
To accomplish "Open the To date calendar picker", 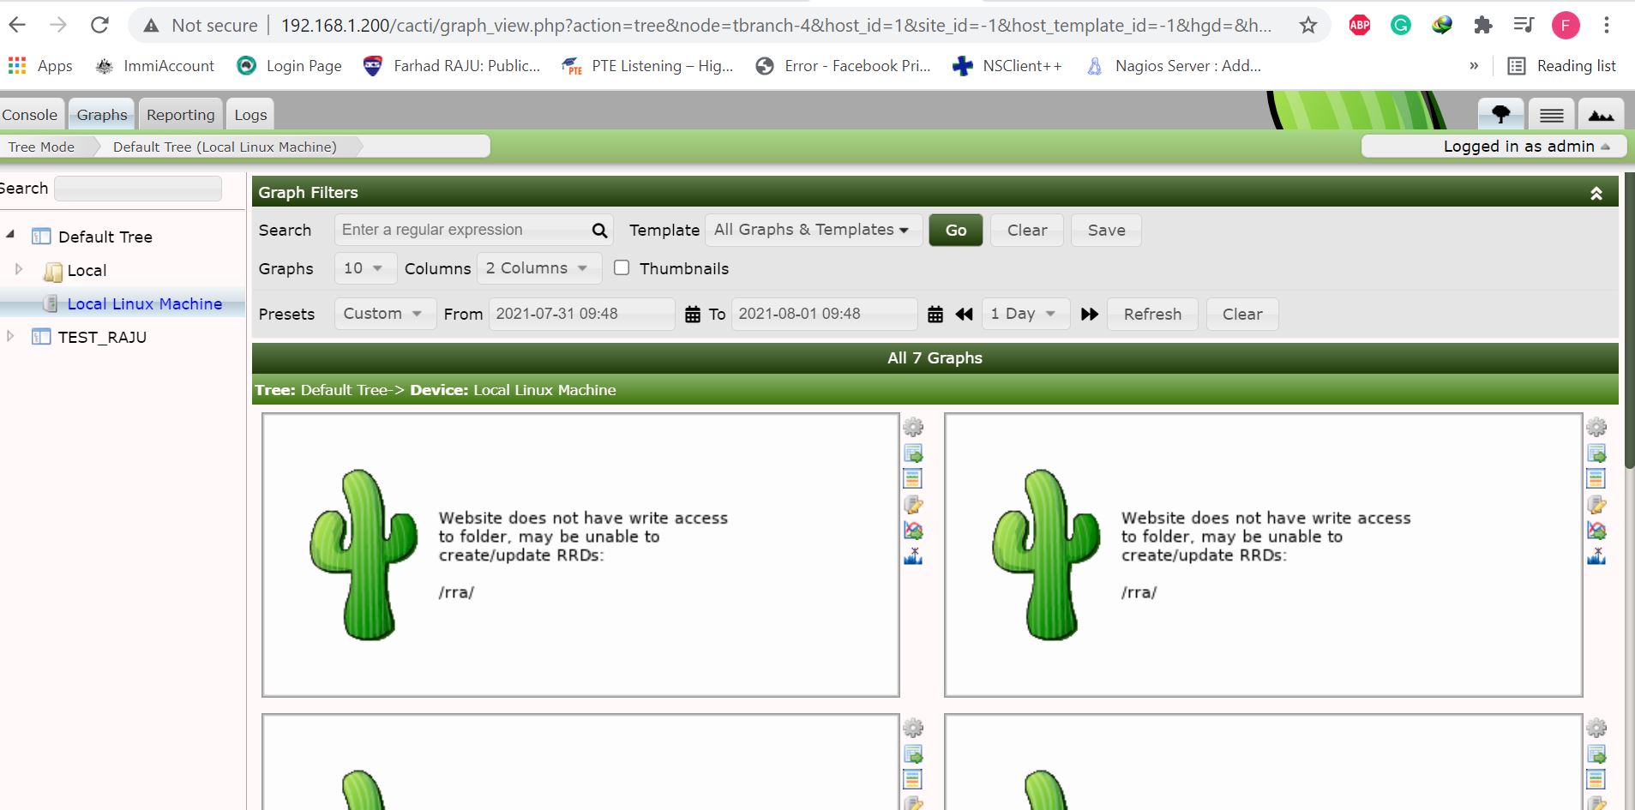I will [x=935, y=315].
